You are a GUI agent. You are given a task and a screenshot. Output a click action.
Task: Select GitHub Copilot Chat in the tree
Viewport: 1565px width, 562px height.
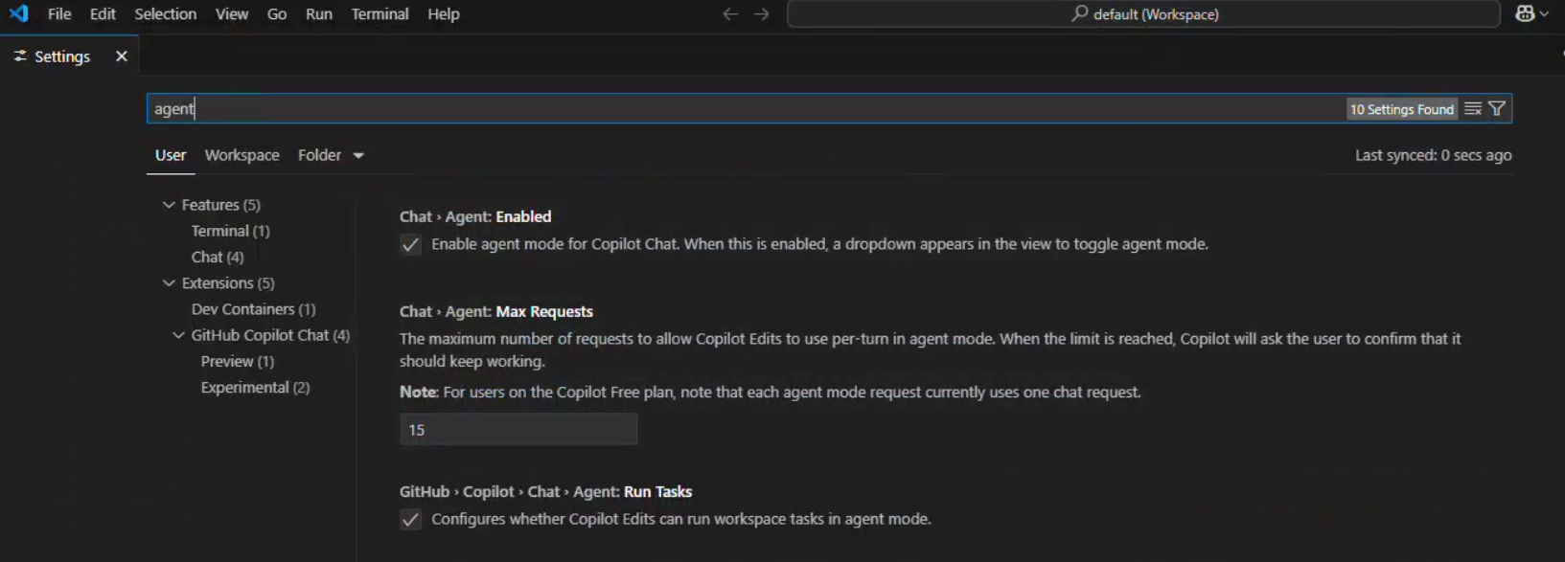point(269,335)
